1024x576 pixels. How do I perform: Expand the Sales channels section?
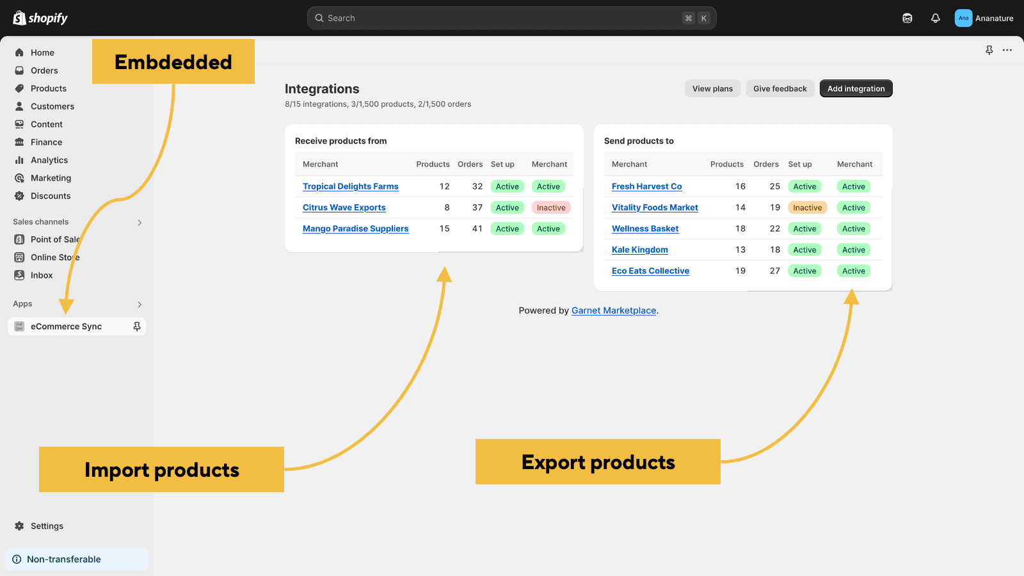pos(139,222)
